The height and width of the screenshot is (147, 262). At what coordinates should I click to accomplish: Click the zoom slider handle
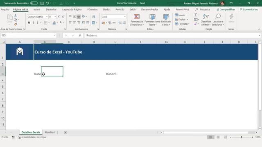coord(242,137)
